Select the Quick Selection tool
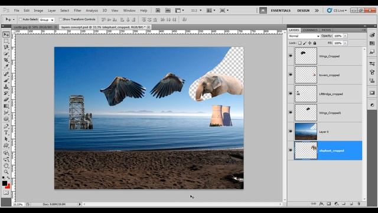Image resolution: width=378 pixels, height=213 pixels. (6, 53)
